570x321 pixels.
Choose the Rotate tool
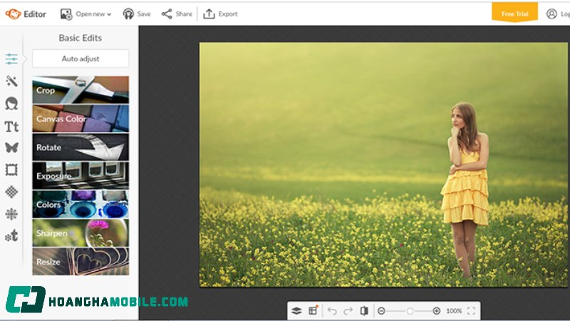click(x=81, y=147)
